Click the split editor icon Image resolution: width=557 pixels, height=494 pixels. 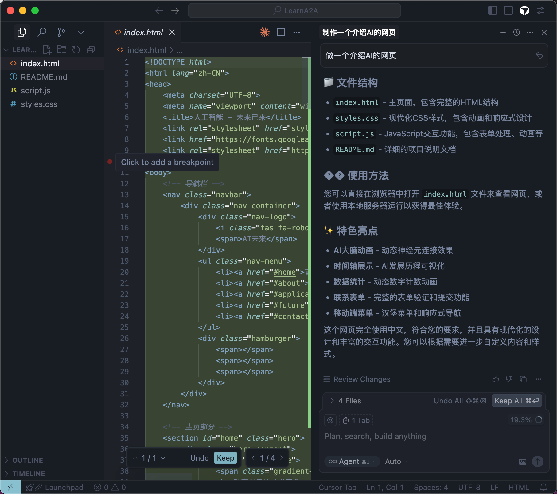pos(281,32)
